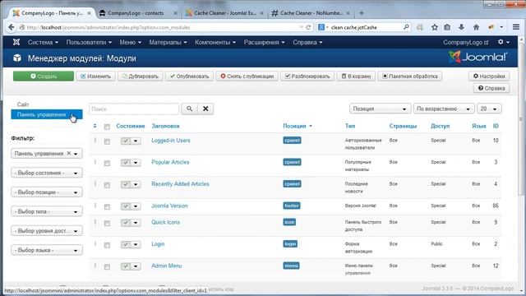The image size is (526, 296).
Task: Reload the page with the refresh icon
Action: tap(308, 27)
